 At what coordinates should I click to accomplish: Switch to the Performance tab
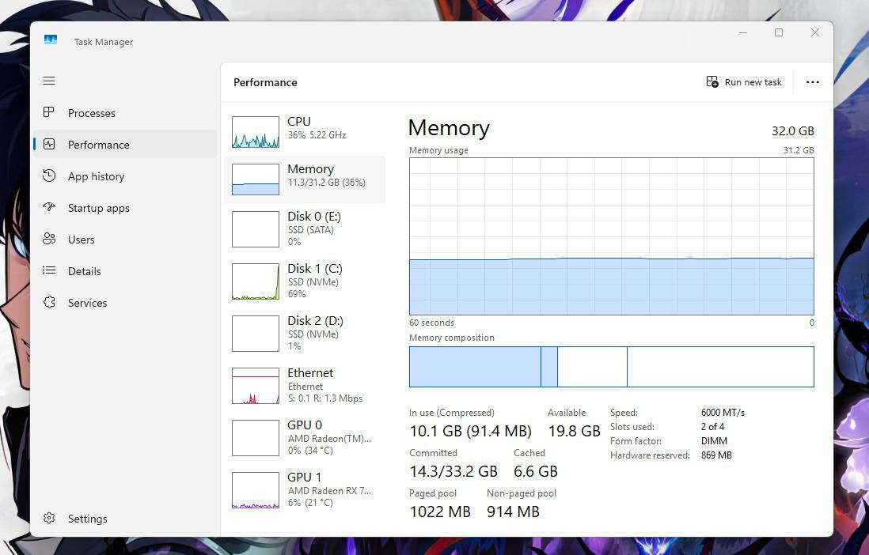pos(98,145)
